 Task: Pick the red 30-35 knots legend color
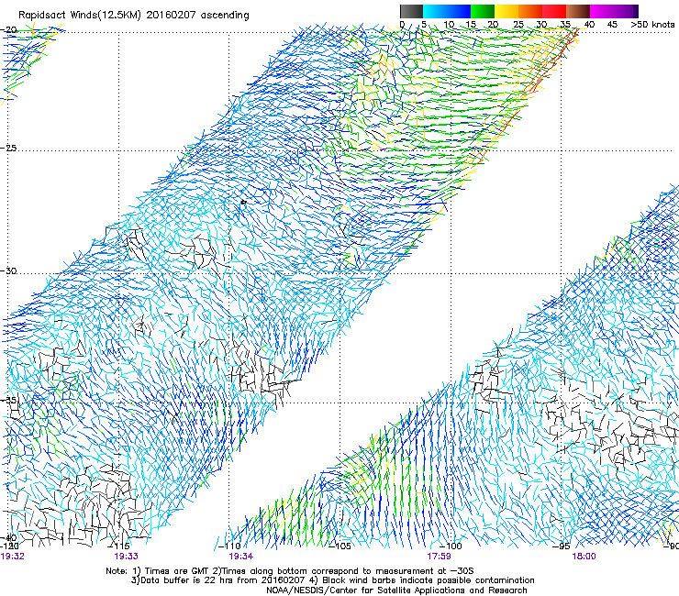coord(554,11)
